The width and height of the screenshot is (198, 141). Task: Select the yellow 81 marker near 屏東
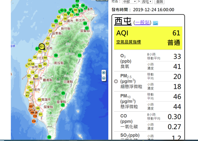(x=40, y=114)
